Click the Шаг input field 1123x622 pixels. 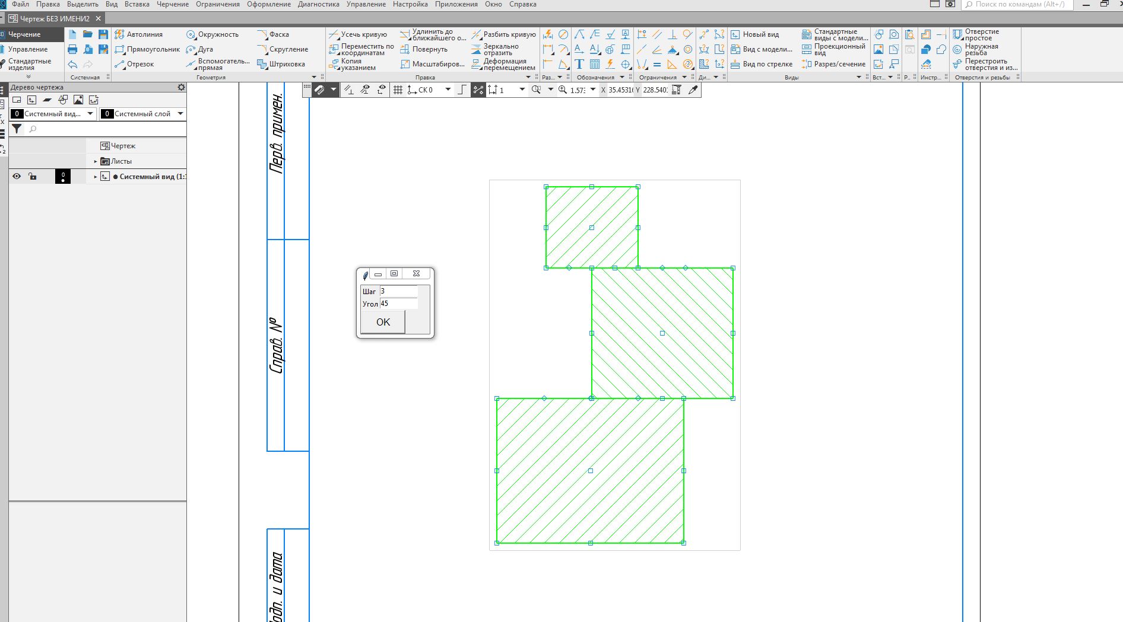click(399, 291)
